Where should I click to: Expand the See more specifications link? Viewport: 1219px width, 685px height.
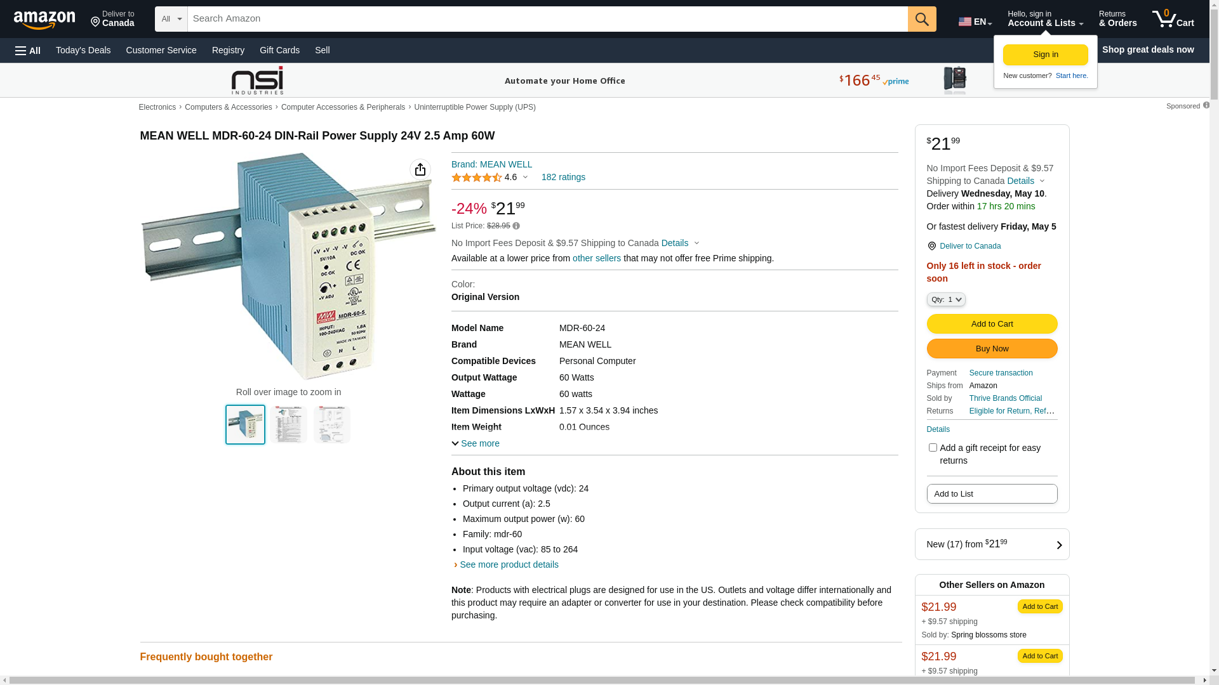[x=476, y=443]
